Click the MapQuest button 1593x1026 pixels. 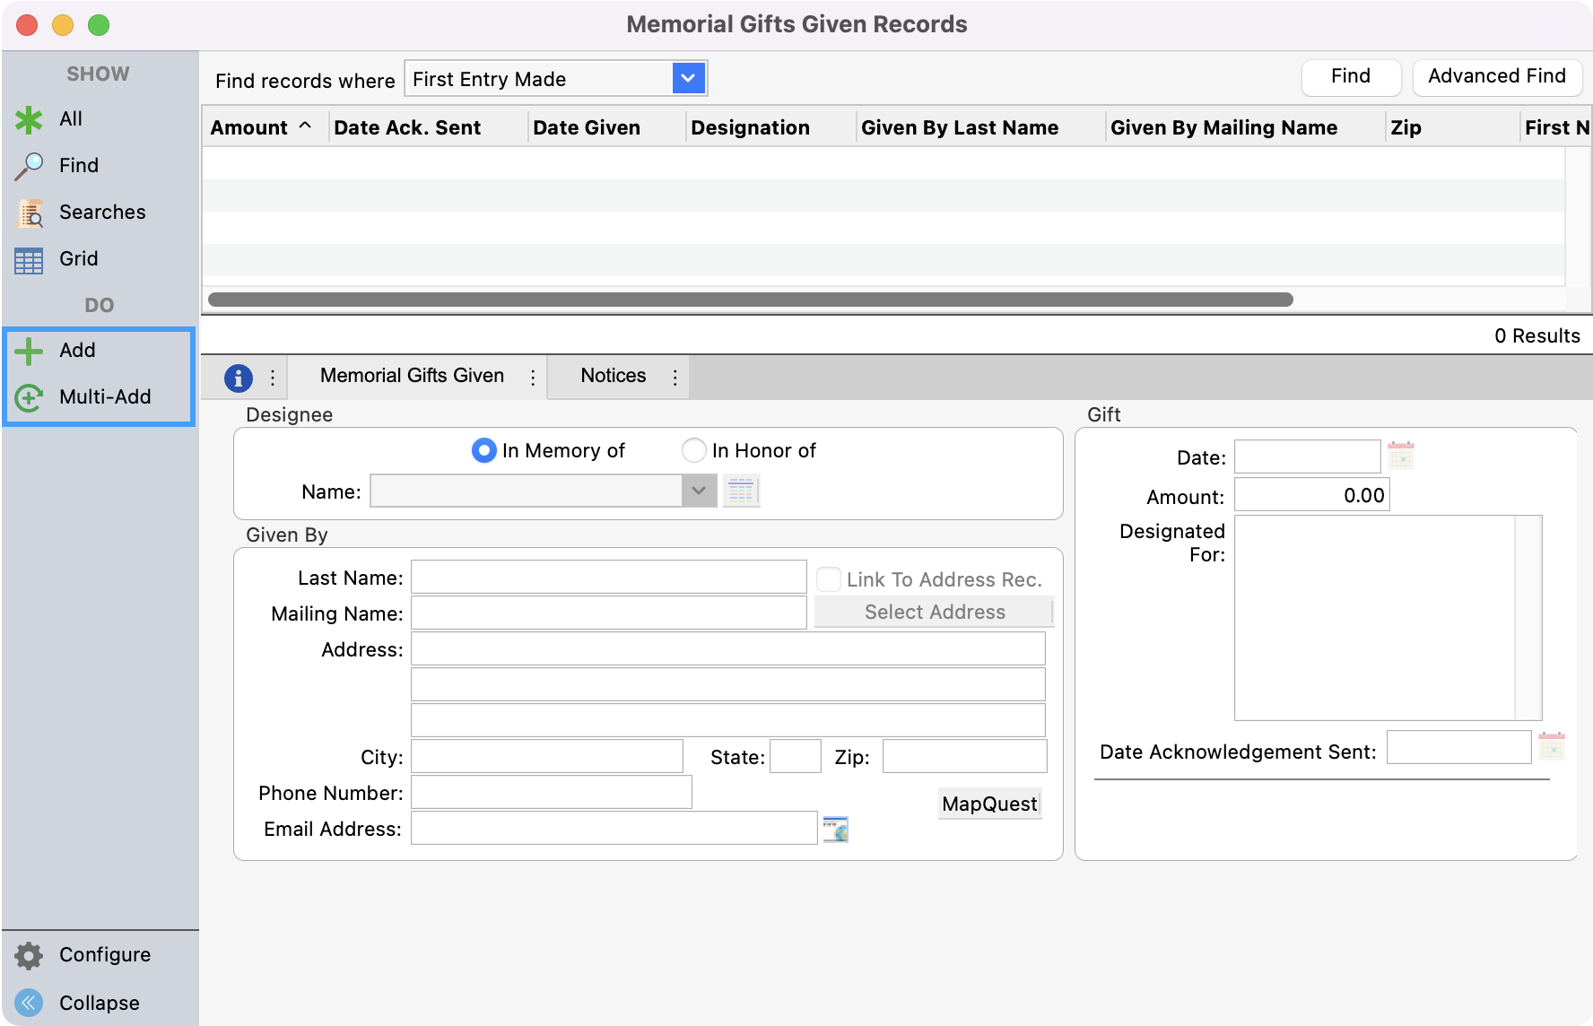[989, 804]
